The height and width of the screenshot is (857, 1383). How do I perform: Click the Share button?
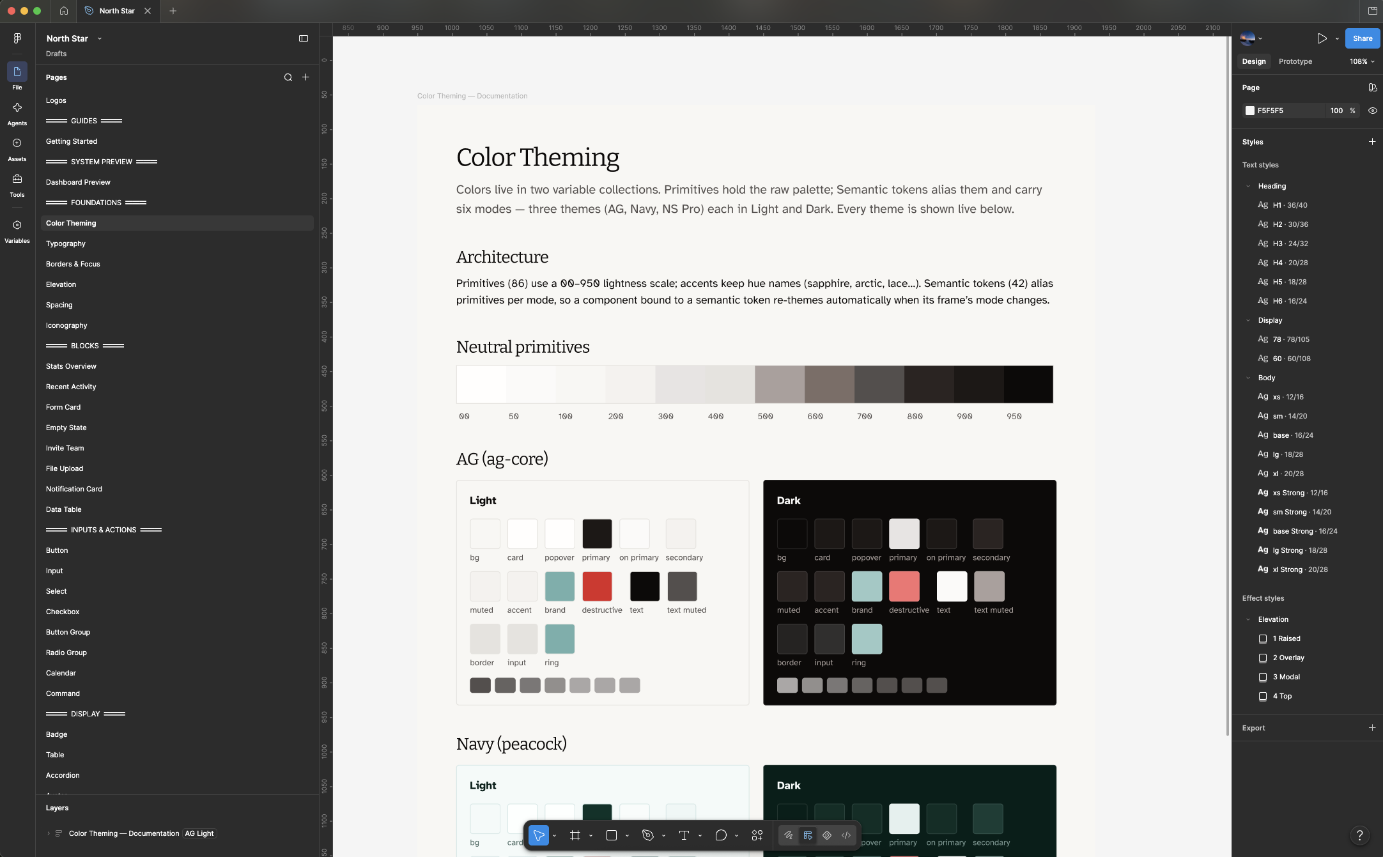point(1363,38)
